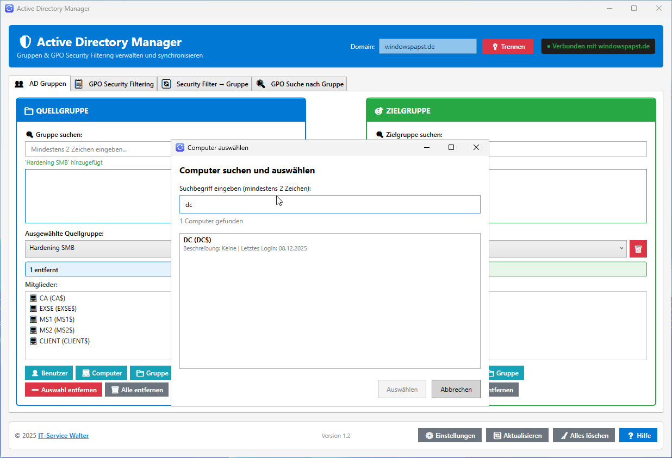This screenshot has height=458, width=672.
Task: Click computer icon next to CA (CA$)
Action: point(33,298)
